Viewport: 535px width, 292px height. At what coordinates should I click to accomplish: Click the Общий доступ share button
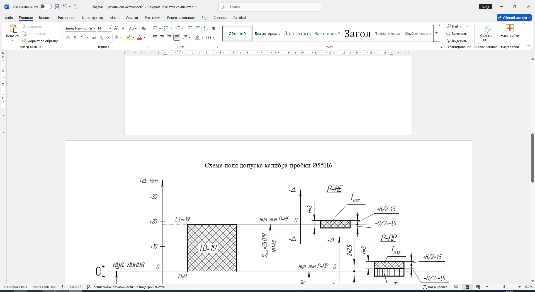(514, 18)
